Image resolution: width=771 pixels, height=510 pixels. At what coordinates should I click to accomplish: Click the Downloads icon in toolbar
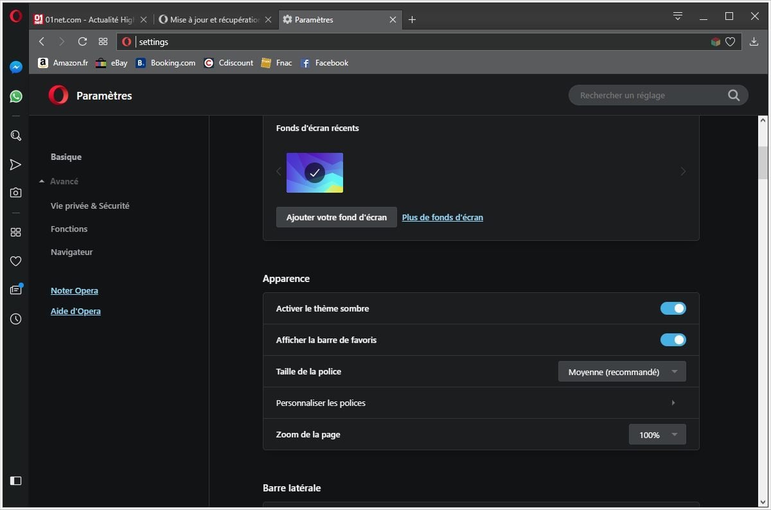coord(754,42)
